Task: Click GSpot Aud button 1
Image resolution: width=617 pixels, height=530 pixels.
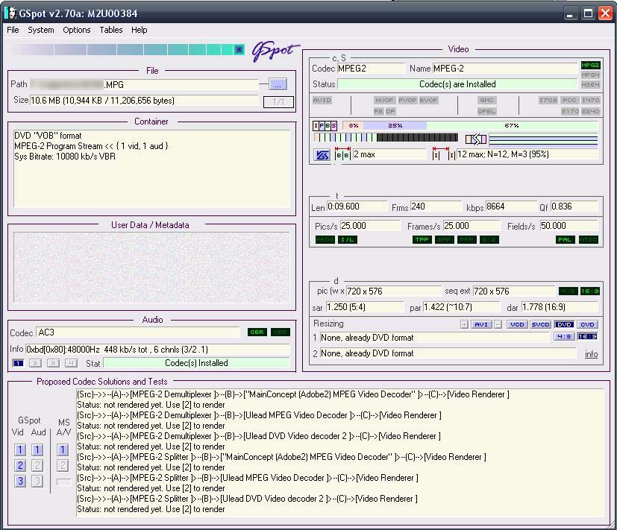Action: [x=37, y=449]
